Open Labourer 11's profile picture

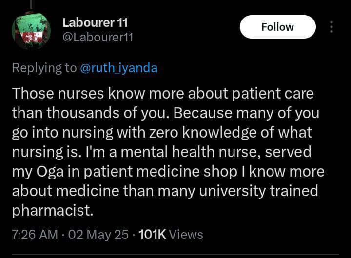pyautogui.click(x=31, y=31)
